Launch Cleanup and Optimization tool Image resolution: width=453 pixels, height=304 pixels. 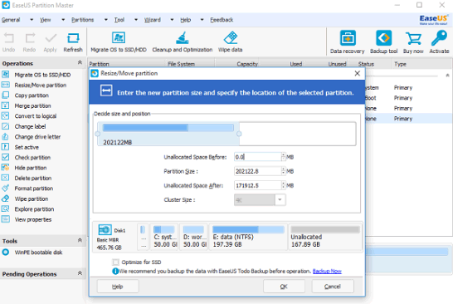pyautogui.click(x=183, y=42)
